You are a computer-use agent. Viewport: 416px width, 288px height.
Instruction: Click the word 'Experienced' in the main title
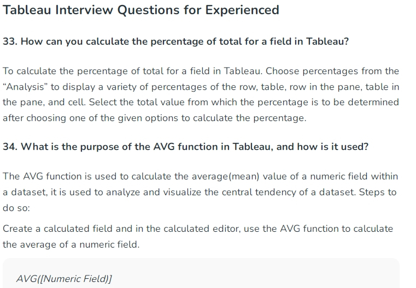(242, 10)
